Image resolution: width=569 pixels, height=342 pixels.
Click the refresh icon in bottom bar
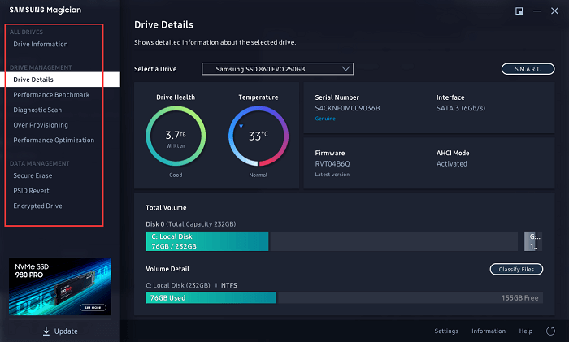(x=551, y=331)
